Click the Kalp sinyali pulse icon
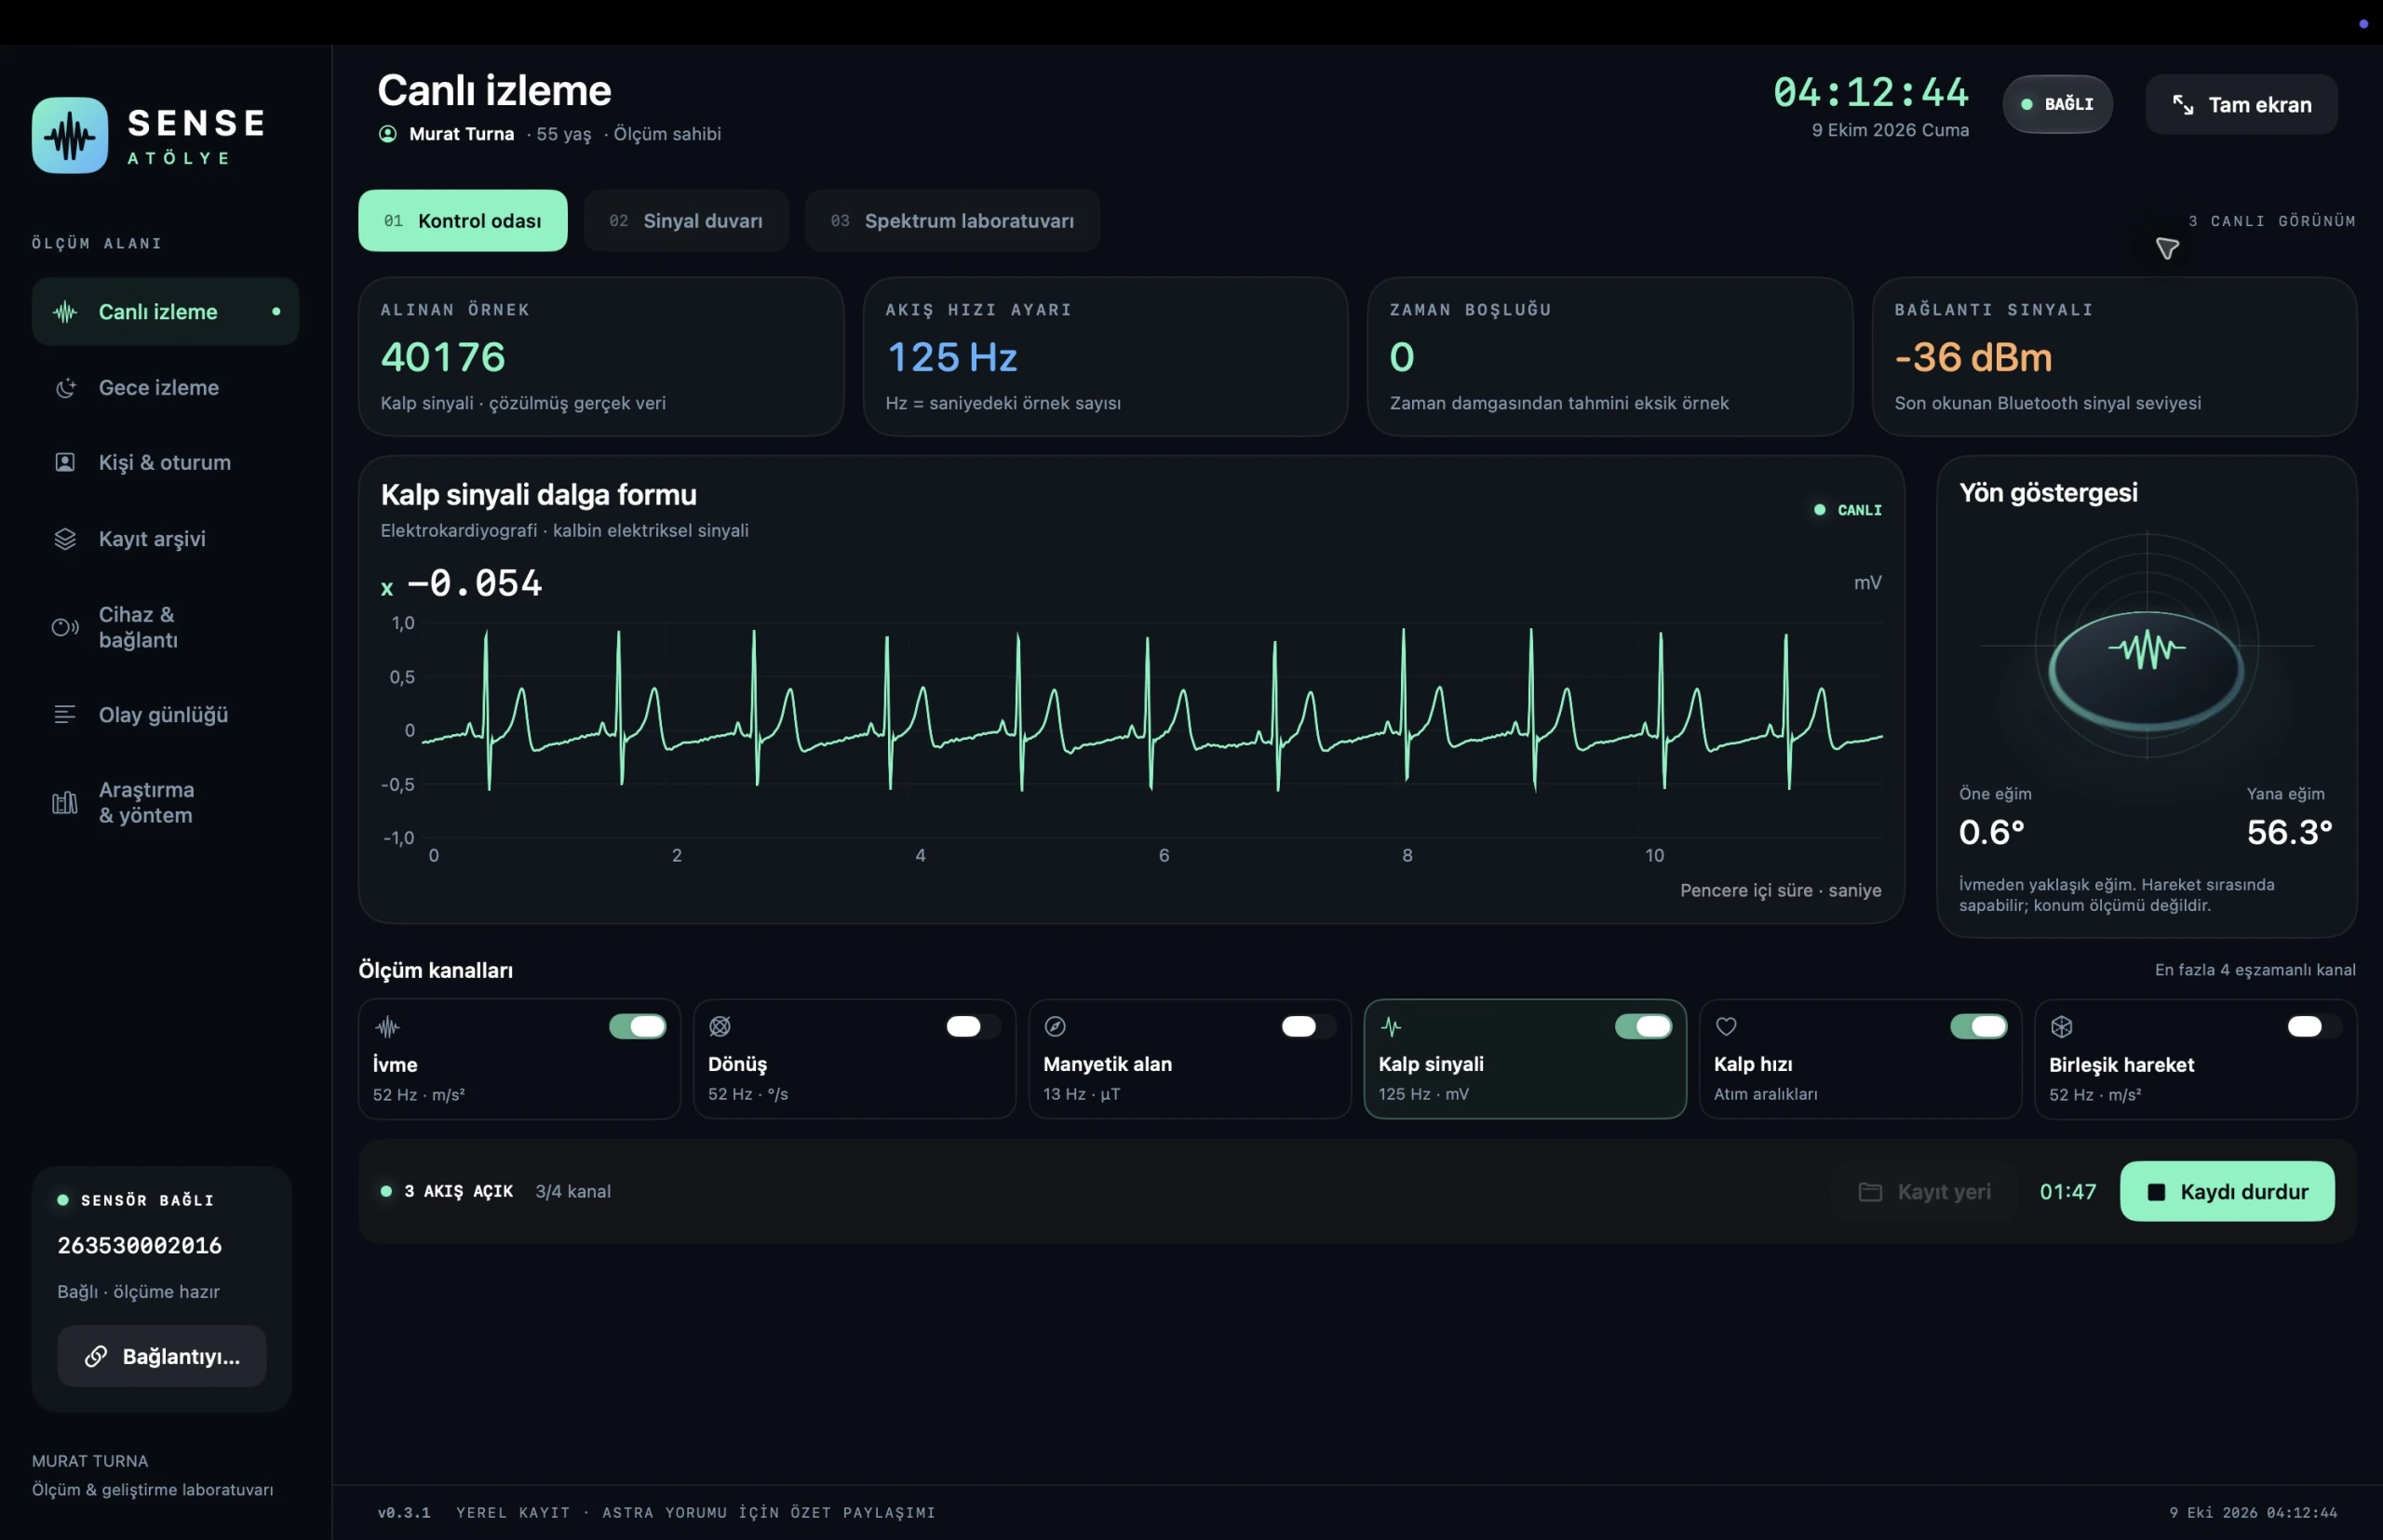The height and width of the screenshot is (1540, 2383). tap(1392, 1026)
